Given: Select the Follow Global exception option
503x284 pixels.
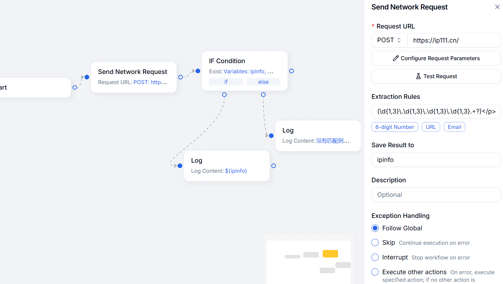Looking at the screenshot, I should (x=375, y=228).
